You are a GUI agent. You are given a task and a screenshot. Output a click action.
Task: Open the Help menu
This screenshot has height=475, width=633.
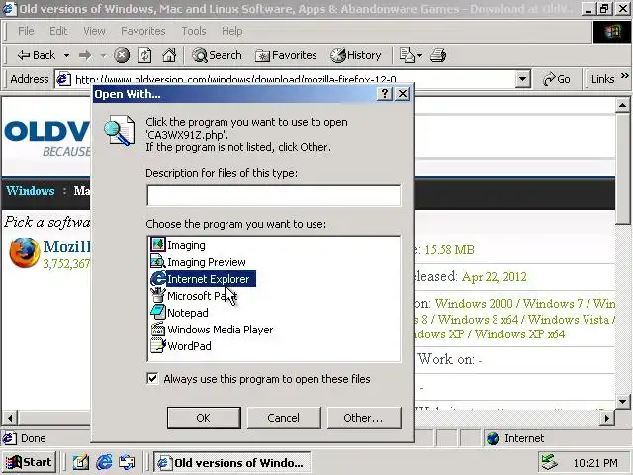pyautogui.click(x=232, y=31)
